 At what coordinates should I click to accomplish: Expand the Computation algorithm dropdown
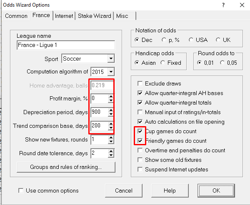(110, 72)
